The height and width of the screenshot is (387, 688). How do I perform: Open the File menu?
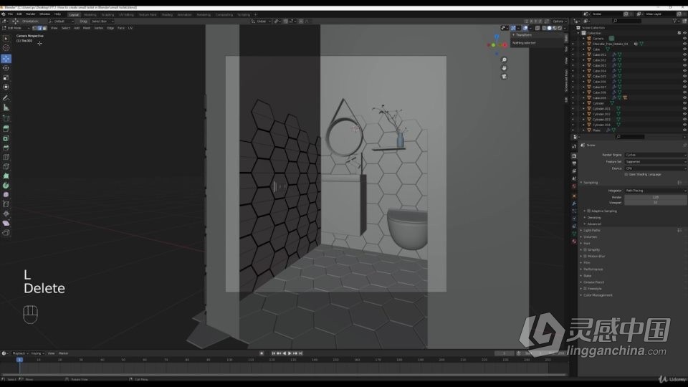coord(10,14)
